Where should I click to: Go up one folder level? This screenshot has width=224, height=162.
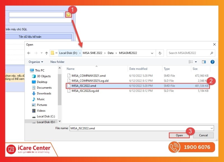point(46,53)
